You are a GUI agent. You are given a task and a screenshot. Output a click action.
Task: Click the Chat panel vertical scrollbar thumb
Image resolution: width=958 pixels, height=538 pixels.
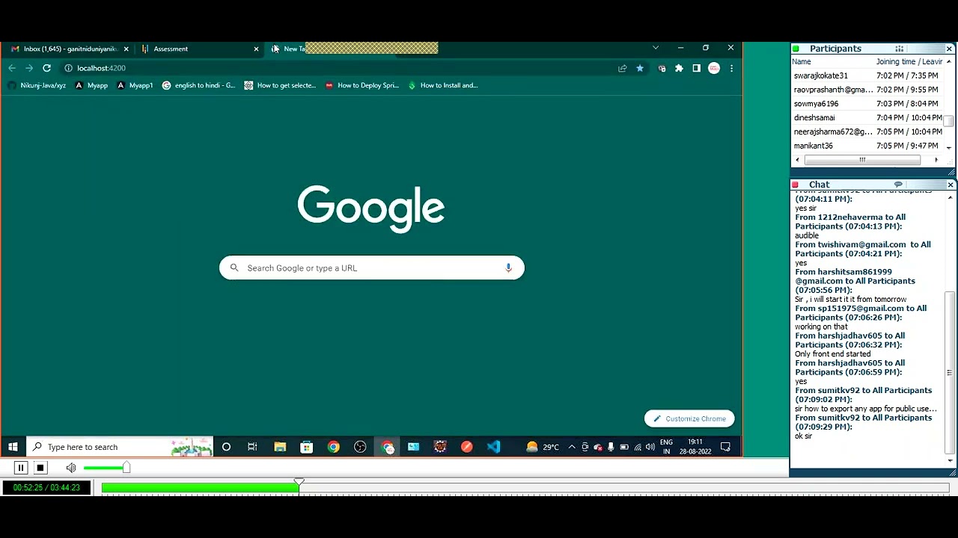[950, 372]
